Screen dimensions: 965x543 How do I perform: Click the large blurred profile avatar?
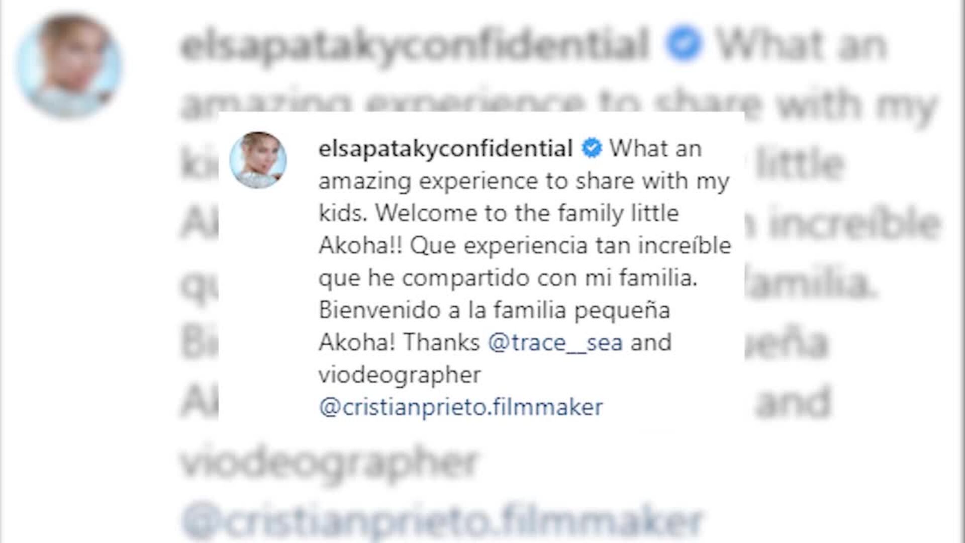(69, 66)
